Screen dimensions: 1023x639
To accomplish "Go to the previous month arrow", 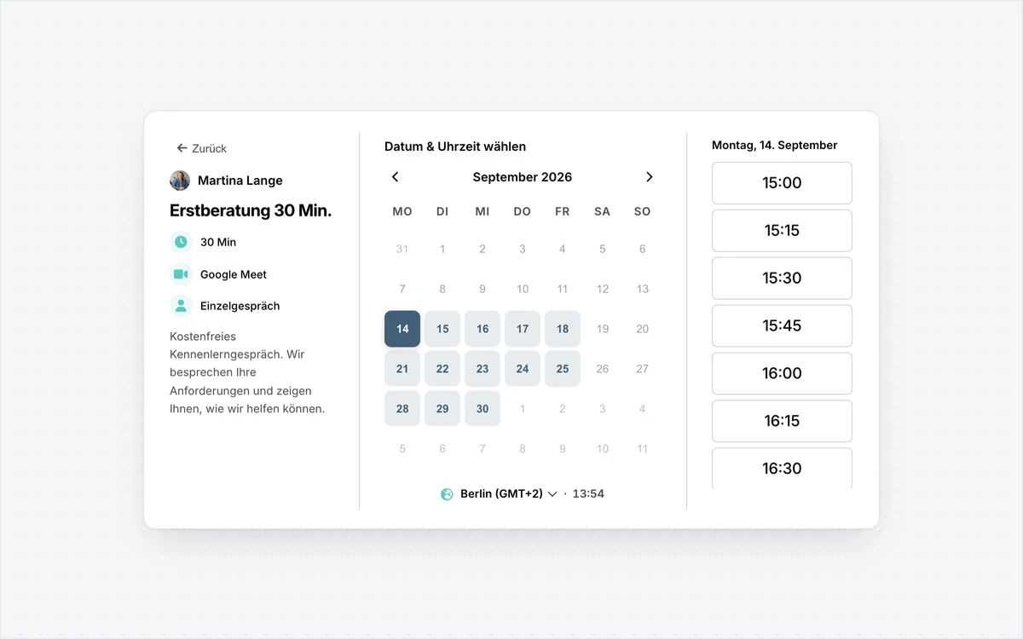I will pyautogui.click(x=395, y=177).
